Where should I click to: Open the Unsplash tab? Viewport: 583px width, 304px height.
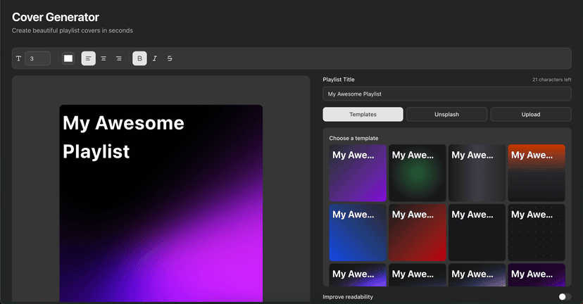[x=446, y=114]
